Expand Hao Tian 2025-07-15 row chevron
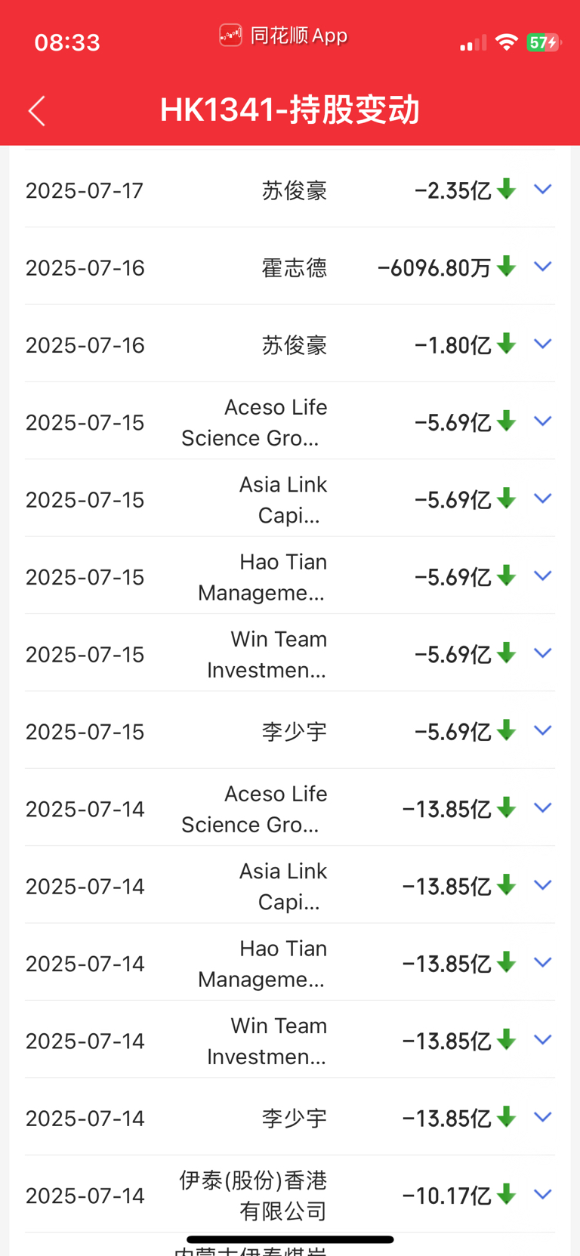This screenshot has height=1256, width=580. (542, 576)
